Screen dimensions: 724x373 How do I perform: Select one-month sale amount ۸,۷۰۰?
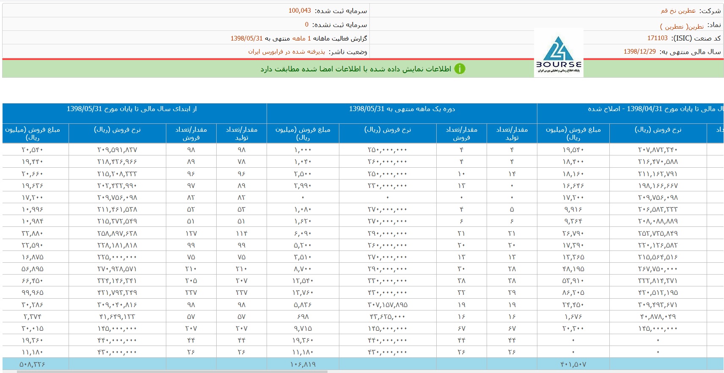(x=303, y=269)
